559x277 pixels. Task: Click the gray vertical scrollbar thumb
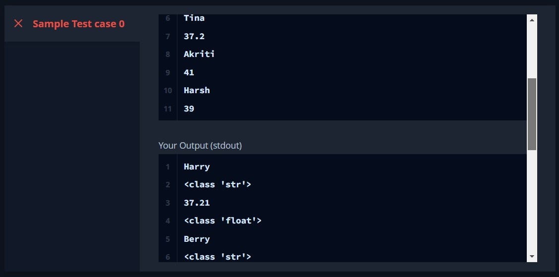coord(532,114)
